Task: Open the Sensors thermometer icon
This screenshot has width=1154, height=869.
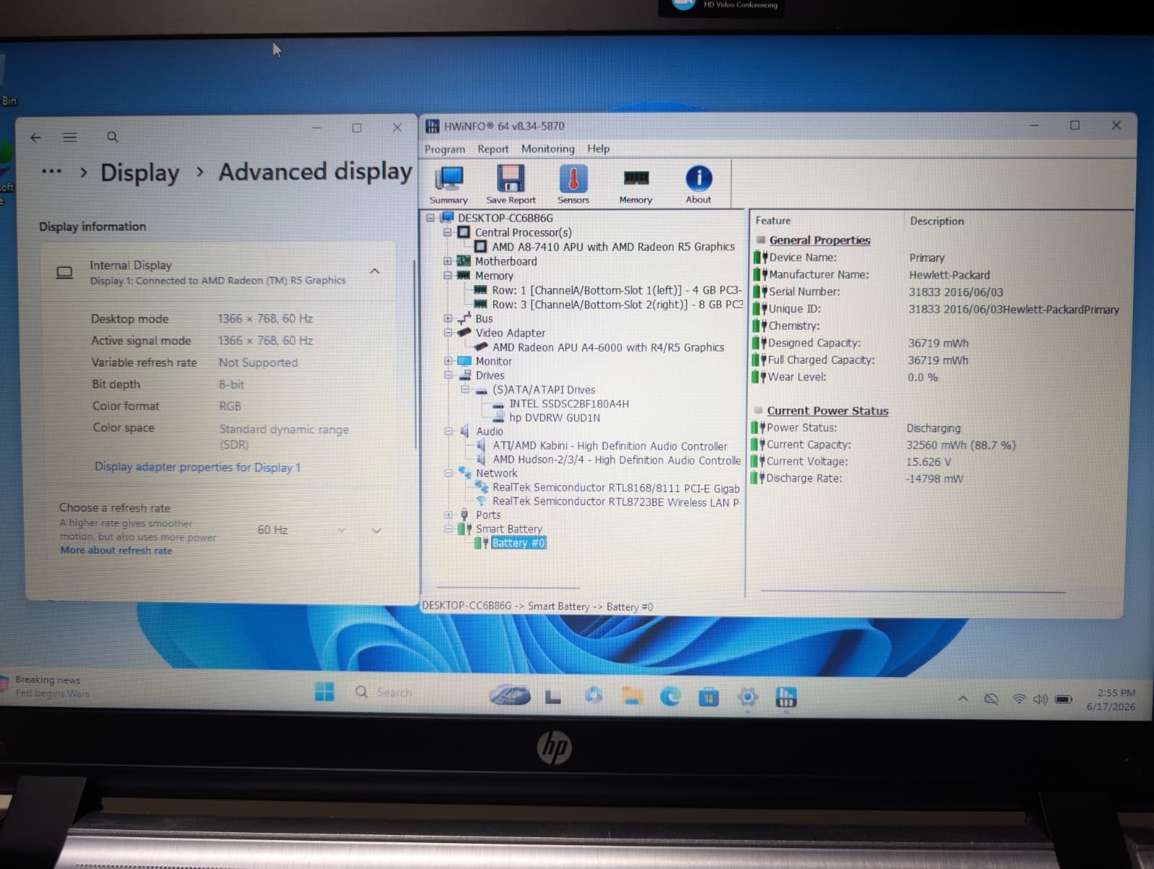Action: coord(573,185)
